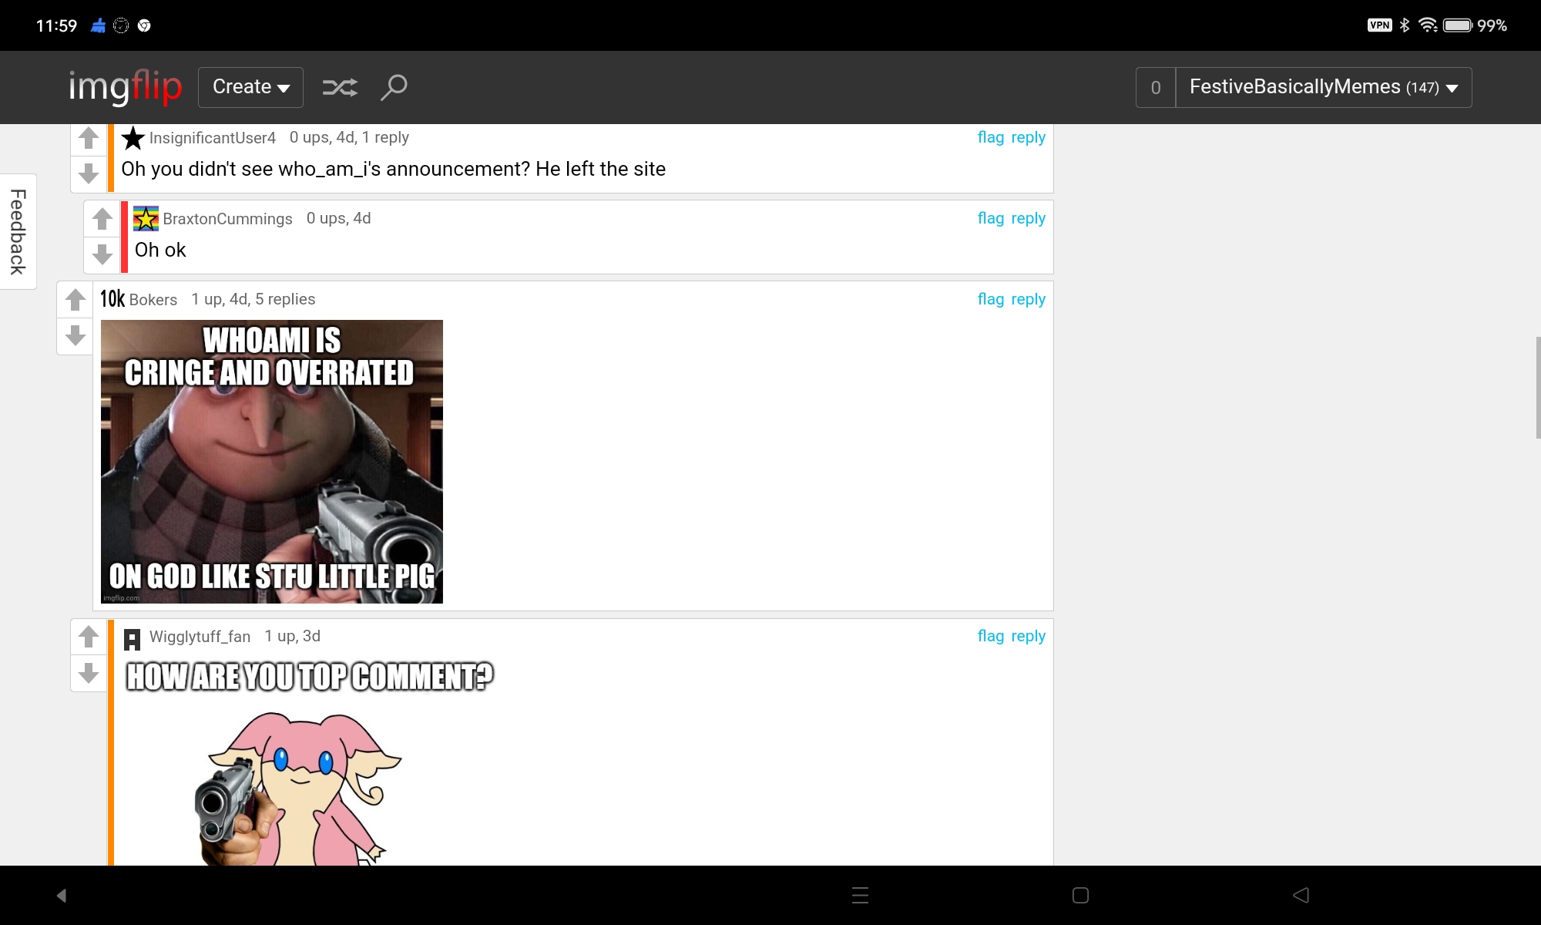Downvote Wigglytuff_fan's comment
Image resolution: width=1541 pixels, height=925 pixels.
click(x=89, y=673)
